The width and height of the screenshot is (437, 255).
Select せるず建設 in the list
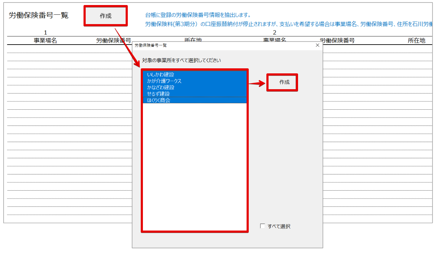pos(195,94)
